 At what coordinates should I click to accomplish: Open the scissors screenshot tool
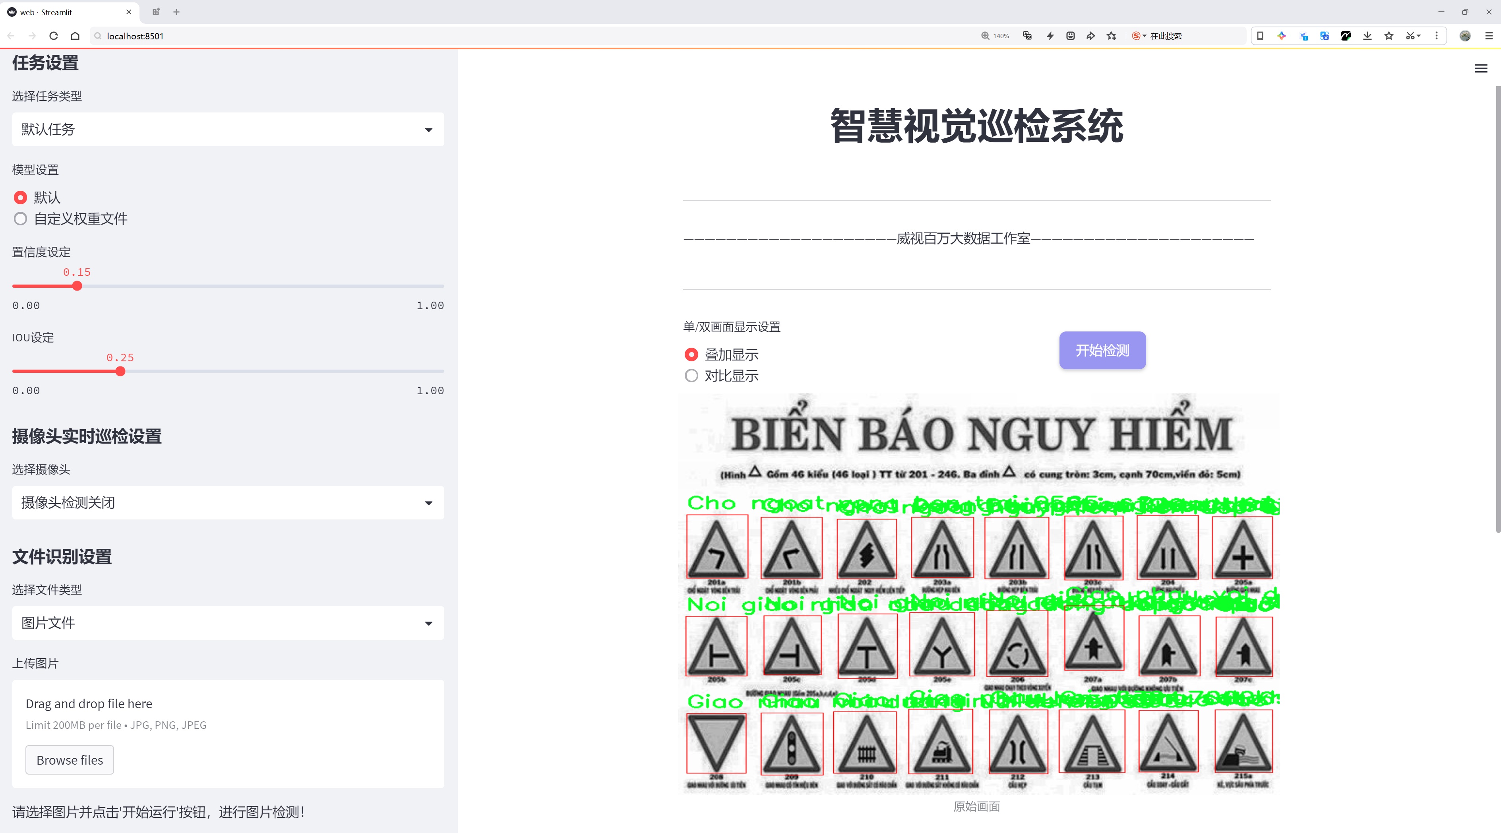(1413, 36)
